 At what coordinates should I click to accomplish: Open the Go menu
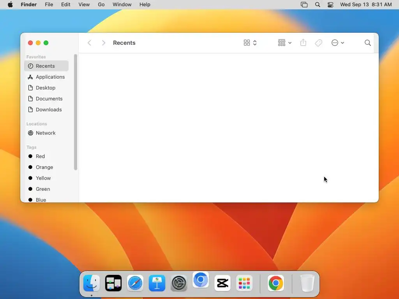coord(101,5)
